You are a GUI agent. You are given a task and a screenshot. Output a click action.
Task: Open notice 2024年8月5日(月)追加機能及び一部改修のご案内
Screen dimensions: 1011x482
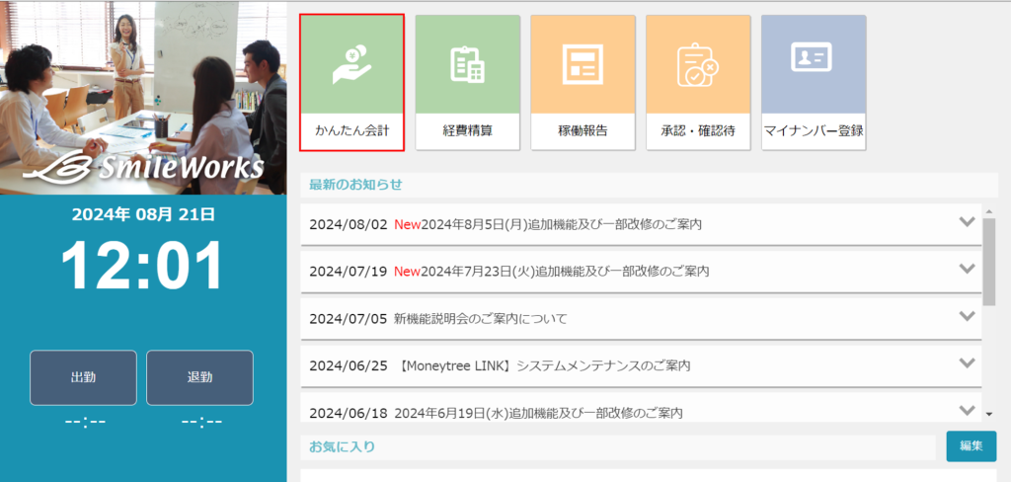click(561, 224)
